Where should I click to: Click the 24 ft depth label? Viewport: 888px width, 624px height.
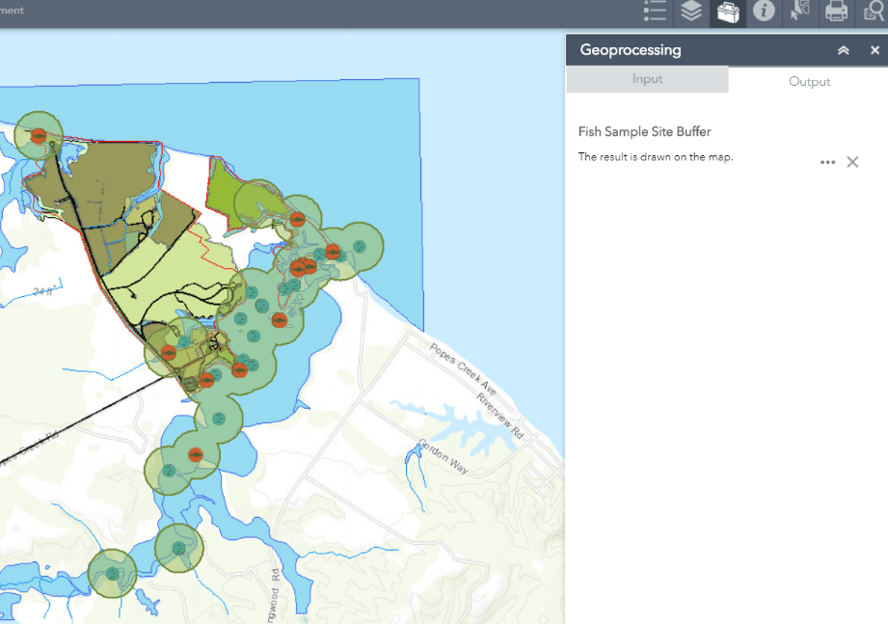click(42, 290)
